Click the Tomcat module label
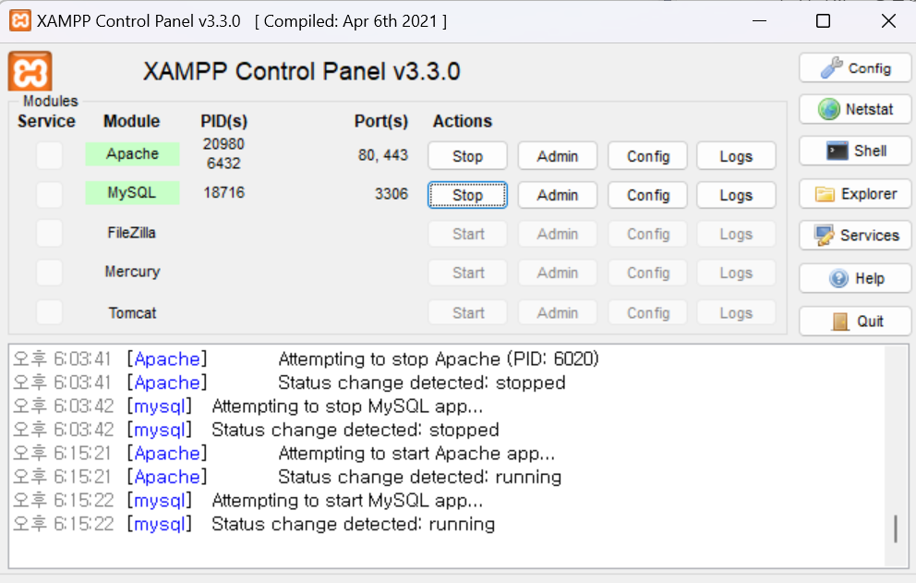 tap(132, 313)
